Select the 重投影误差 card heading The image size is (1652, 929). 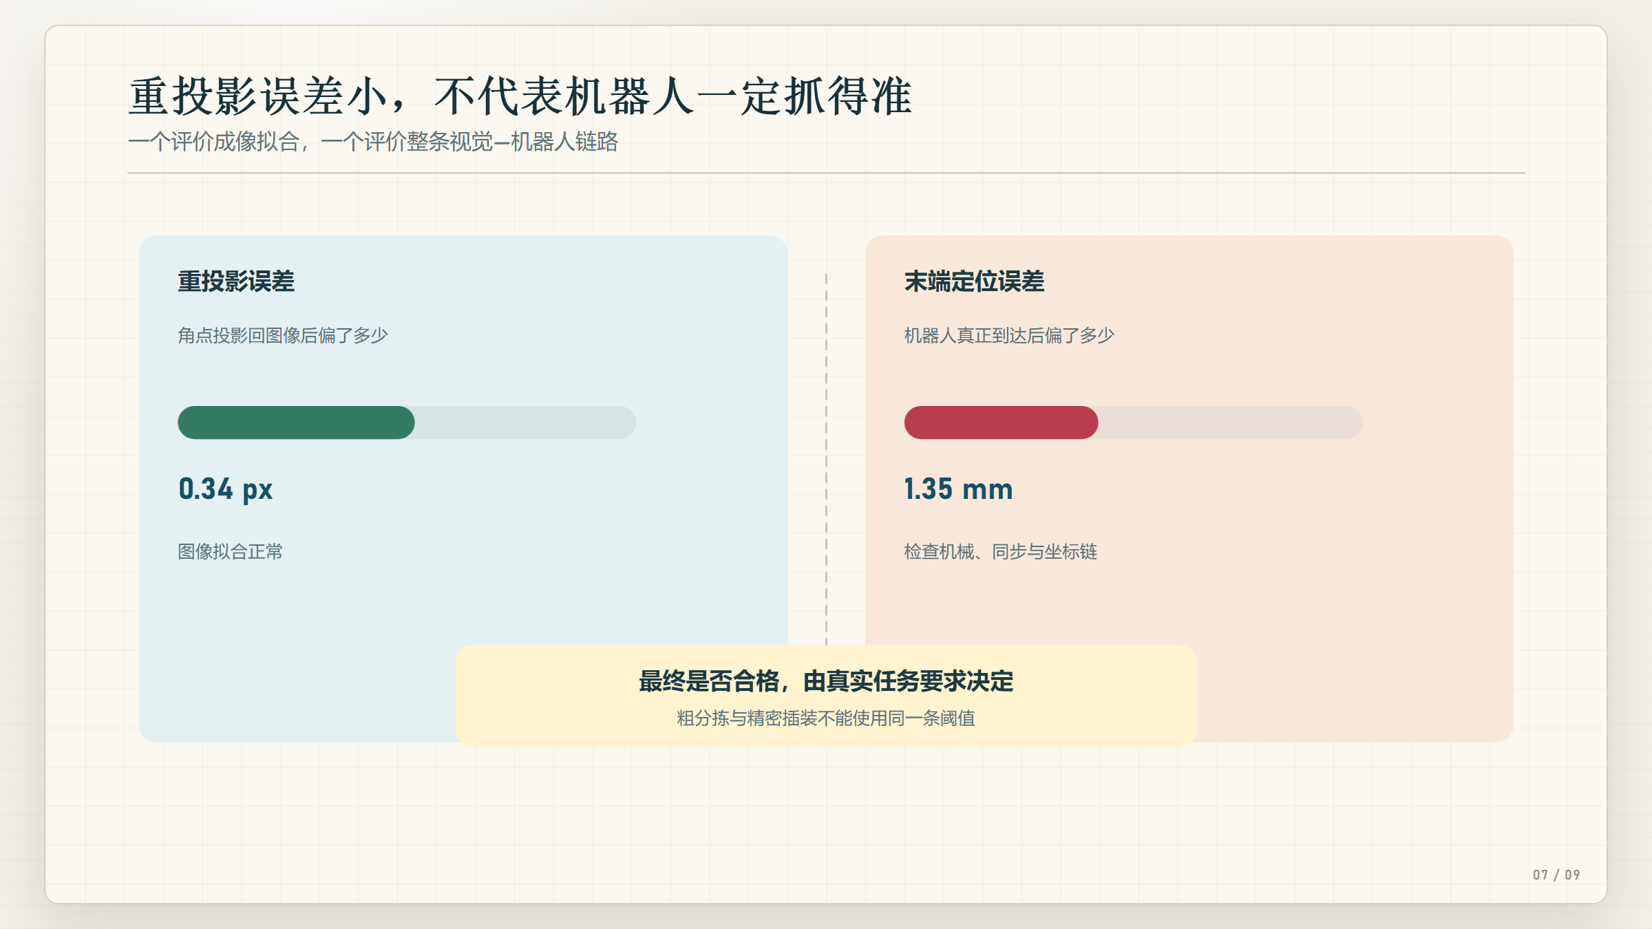pos(236,281)
